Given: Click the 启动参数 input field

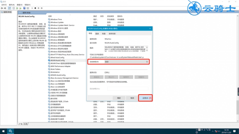Looking at the screenshot, I should tap(128, 88).
